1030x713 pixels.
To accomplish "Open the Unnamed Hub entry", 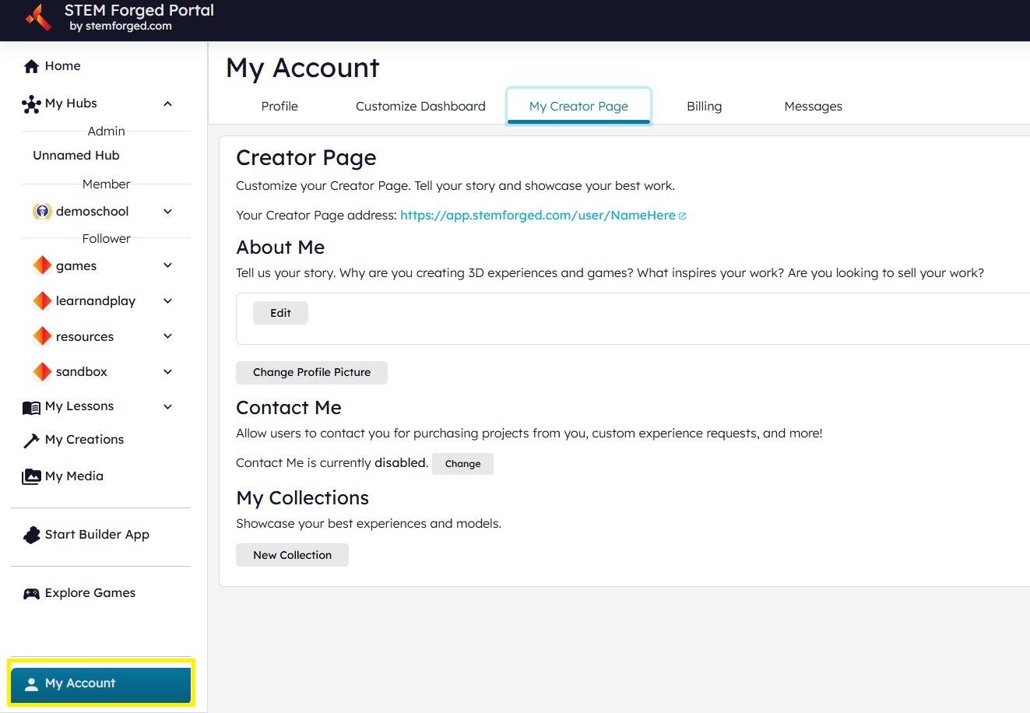I will point(76,155).
